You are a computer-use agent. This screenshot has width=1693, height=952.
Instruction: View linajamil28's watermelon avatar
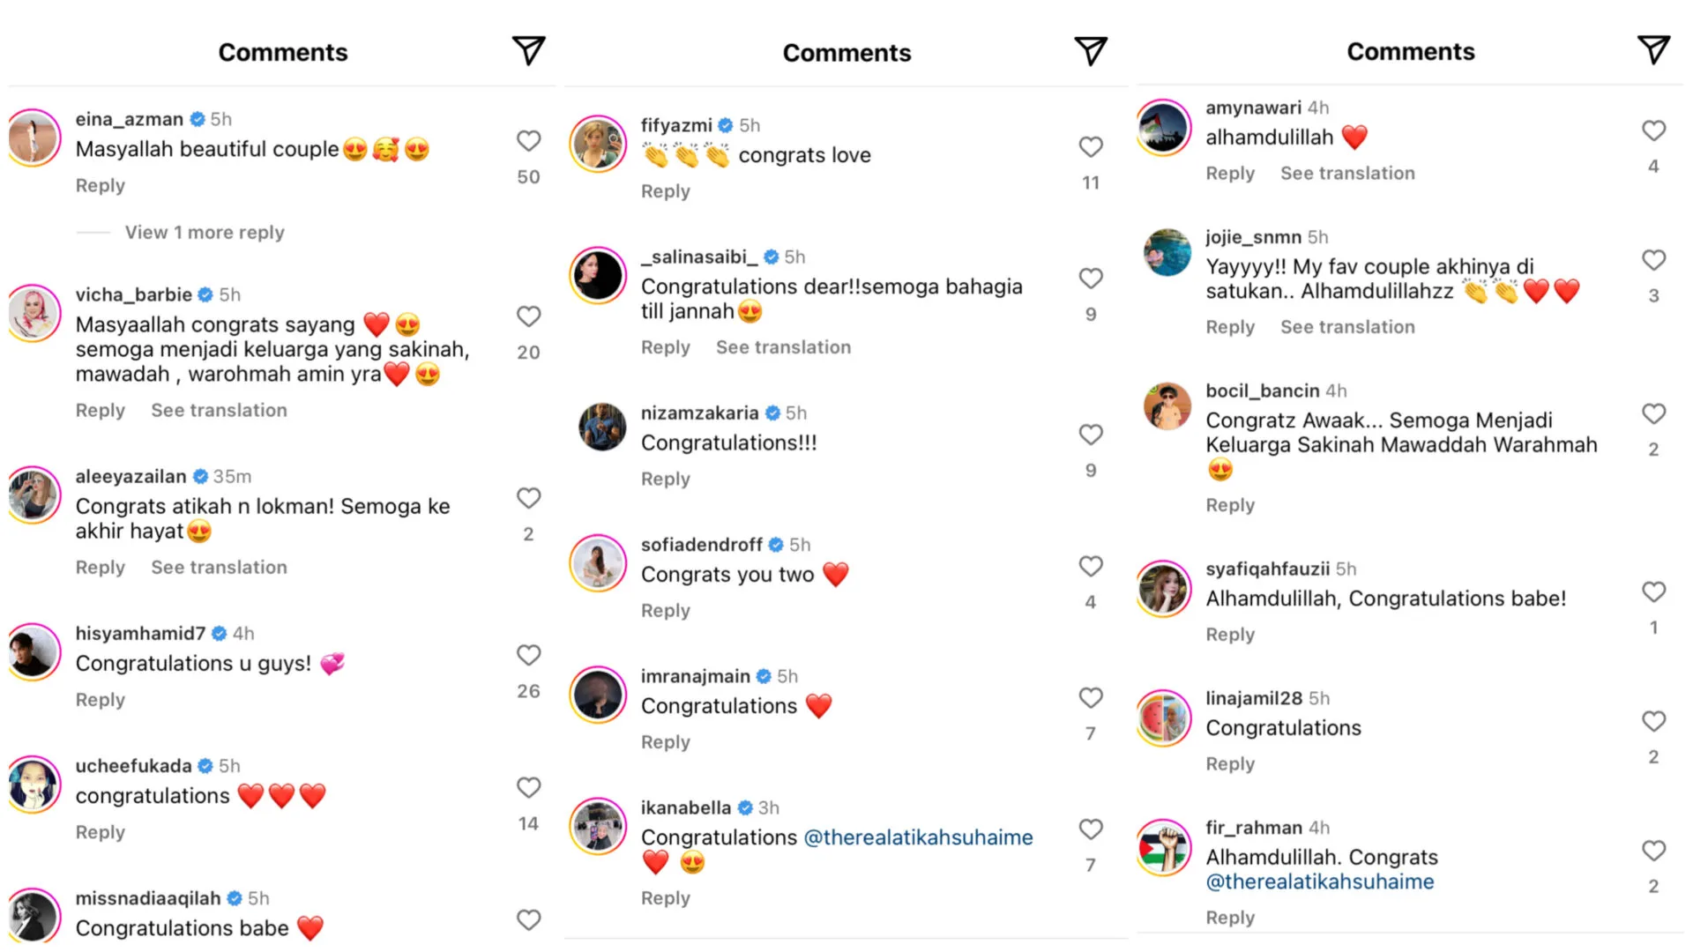click(1163, 718)
